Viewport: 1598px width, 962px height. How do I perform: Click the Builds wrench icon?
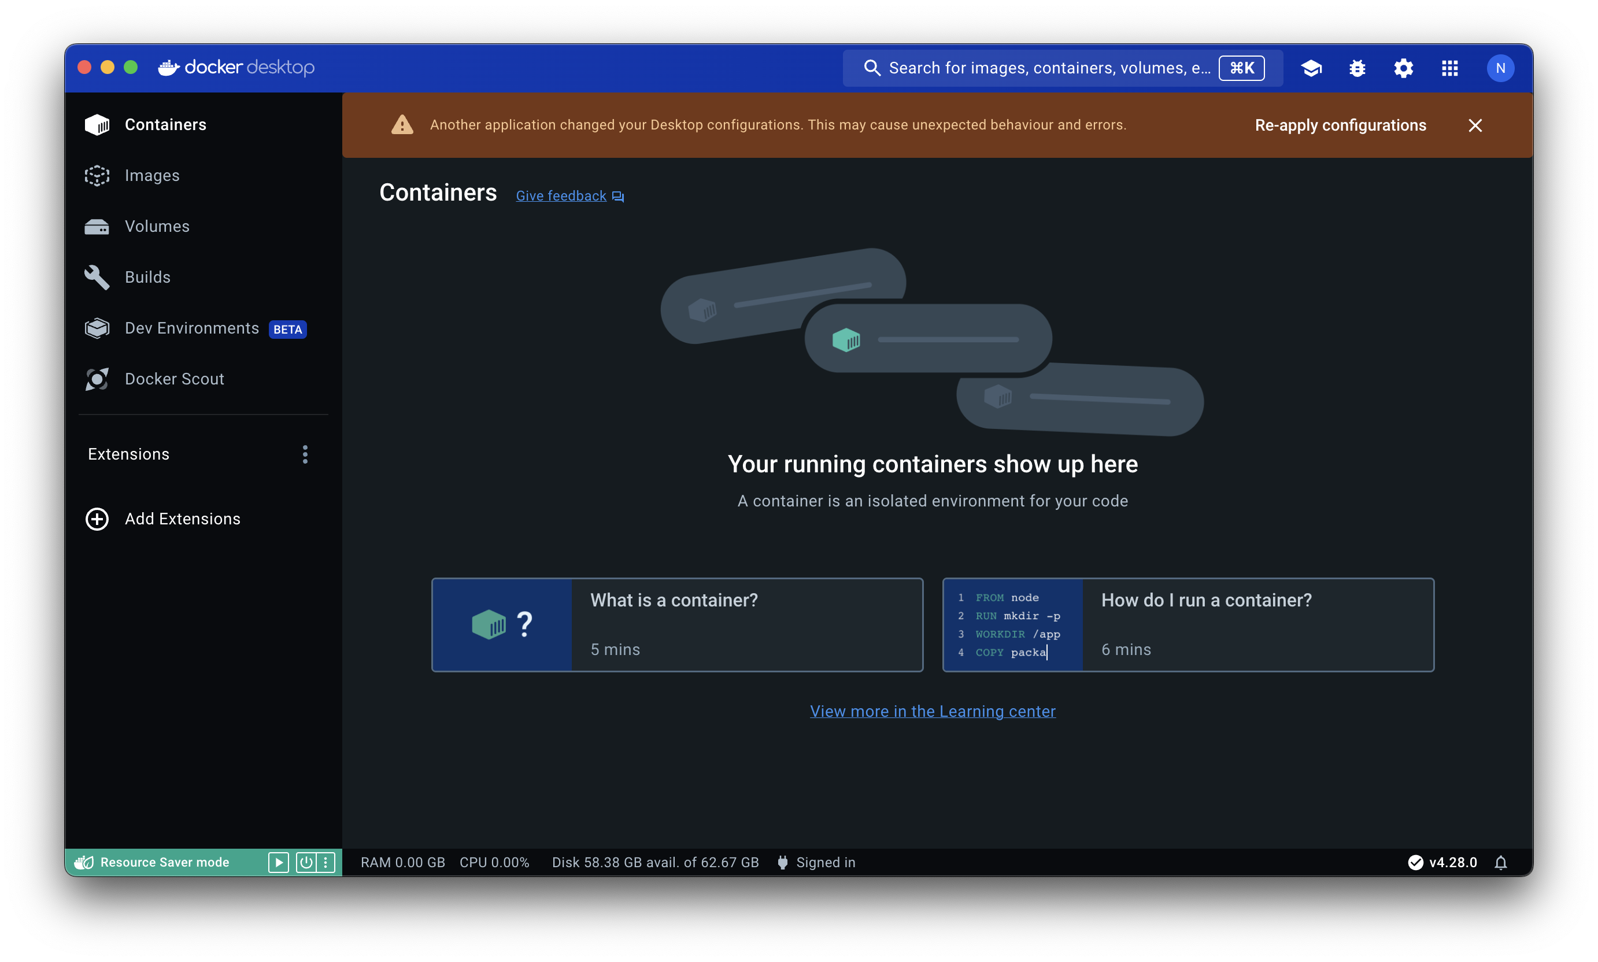click(97, 277)
